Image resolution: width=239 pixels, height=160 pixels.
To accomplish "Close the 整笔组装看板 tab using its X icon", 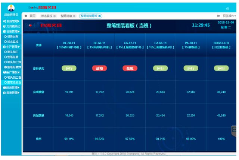I will point(100,16).
